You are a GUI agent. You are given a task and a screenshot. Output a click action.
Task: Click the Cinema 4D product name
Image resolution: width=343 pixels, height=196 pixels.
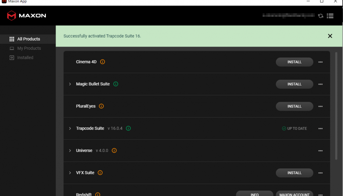(86, 62)
